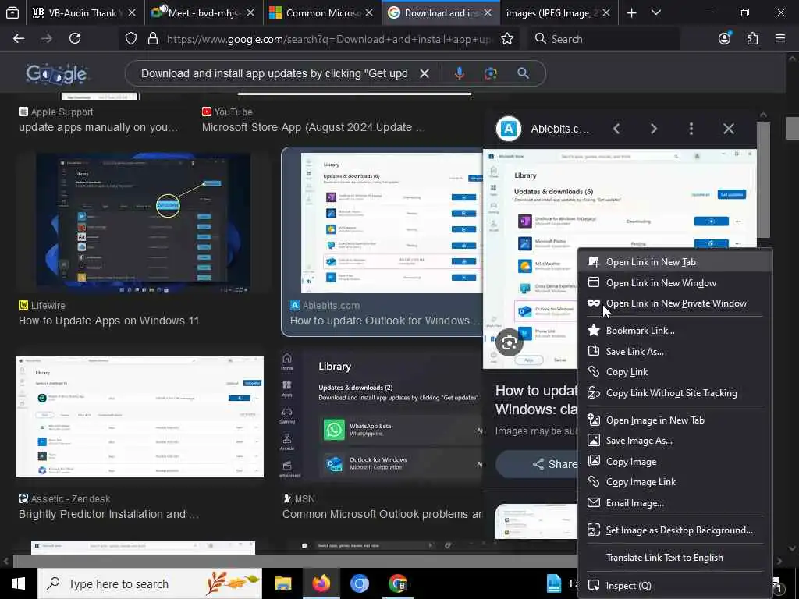Image resolution: width=799 pixels, height=599 pixels.
Task: Open the Extensions puzzle icon
Action: coord(753,39)
